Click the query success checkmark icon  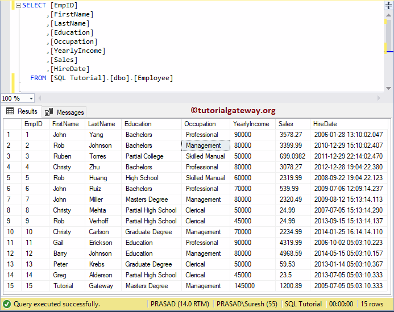point(7,304)
